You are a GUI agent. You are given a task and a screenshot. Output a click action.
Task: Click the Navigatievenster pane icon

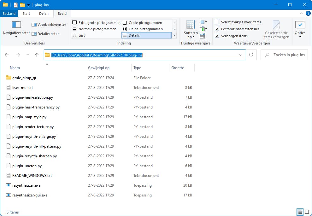pyautogui.click(x=16, y=25)
